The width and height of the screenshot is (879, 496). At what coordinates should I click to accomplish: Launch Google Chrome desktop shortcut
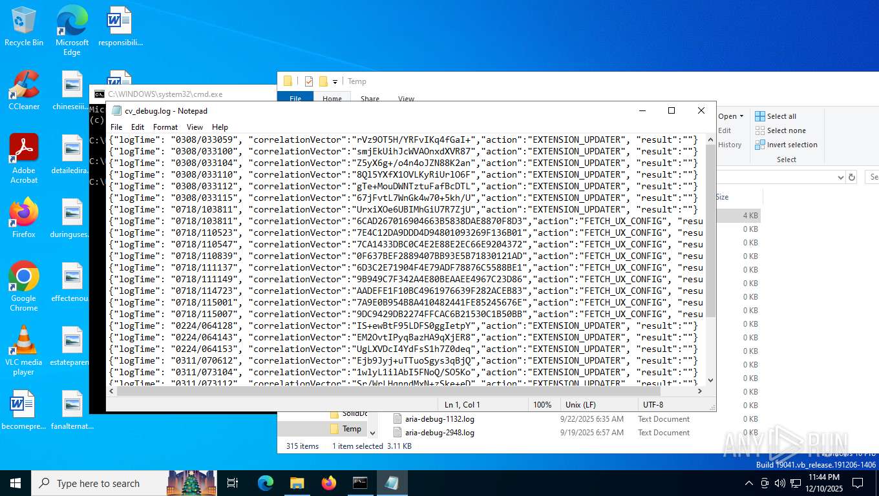pyautogui.click(x=24, y=287)
